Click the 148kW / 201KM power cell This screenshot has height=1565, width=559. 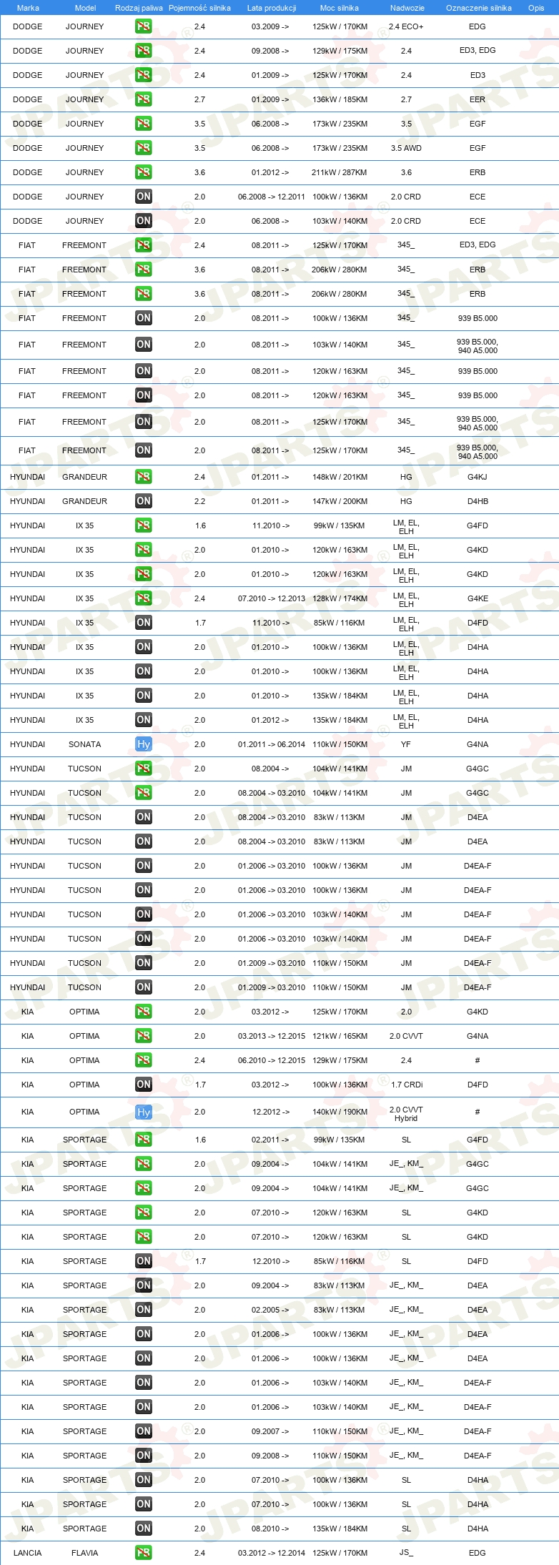tap(340, 477)
